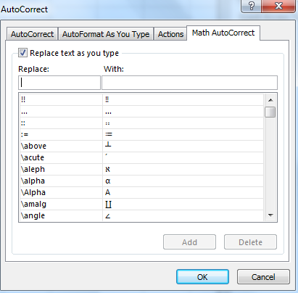This screenshot has height=293, width=298.
Task: Open the AutoFormat As You Type tab
Action: tap(106, 34)
